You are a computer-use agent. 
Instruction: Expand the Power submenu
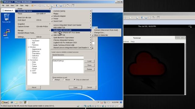tap(33, 8)
